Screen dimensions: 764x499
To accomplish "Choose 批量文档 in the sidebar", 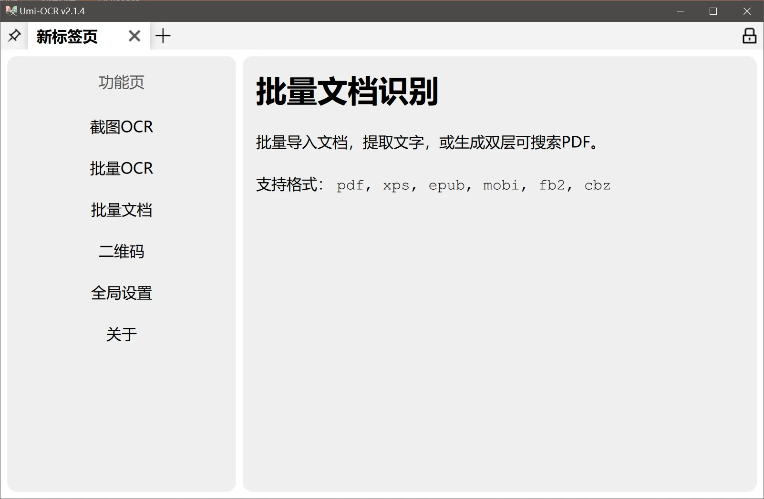I will 122,210.
